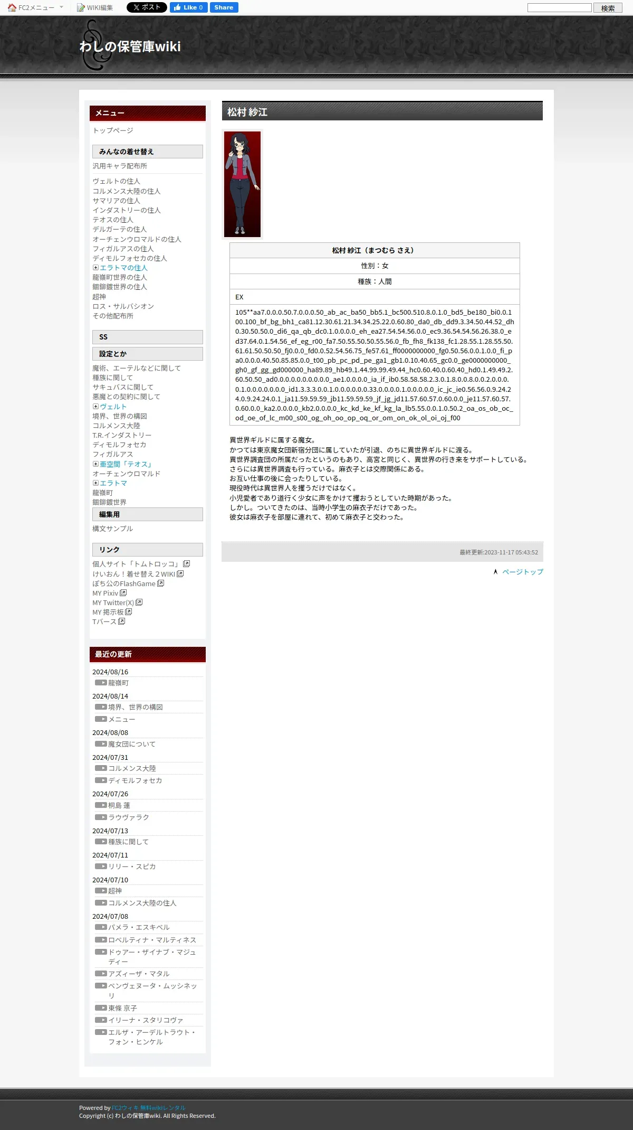Expand the FC2メニュー dropdown arrow
This screenshot has height=1130, width=633.
click(61, 7)
